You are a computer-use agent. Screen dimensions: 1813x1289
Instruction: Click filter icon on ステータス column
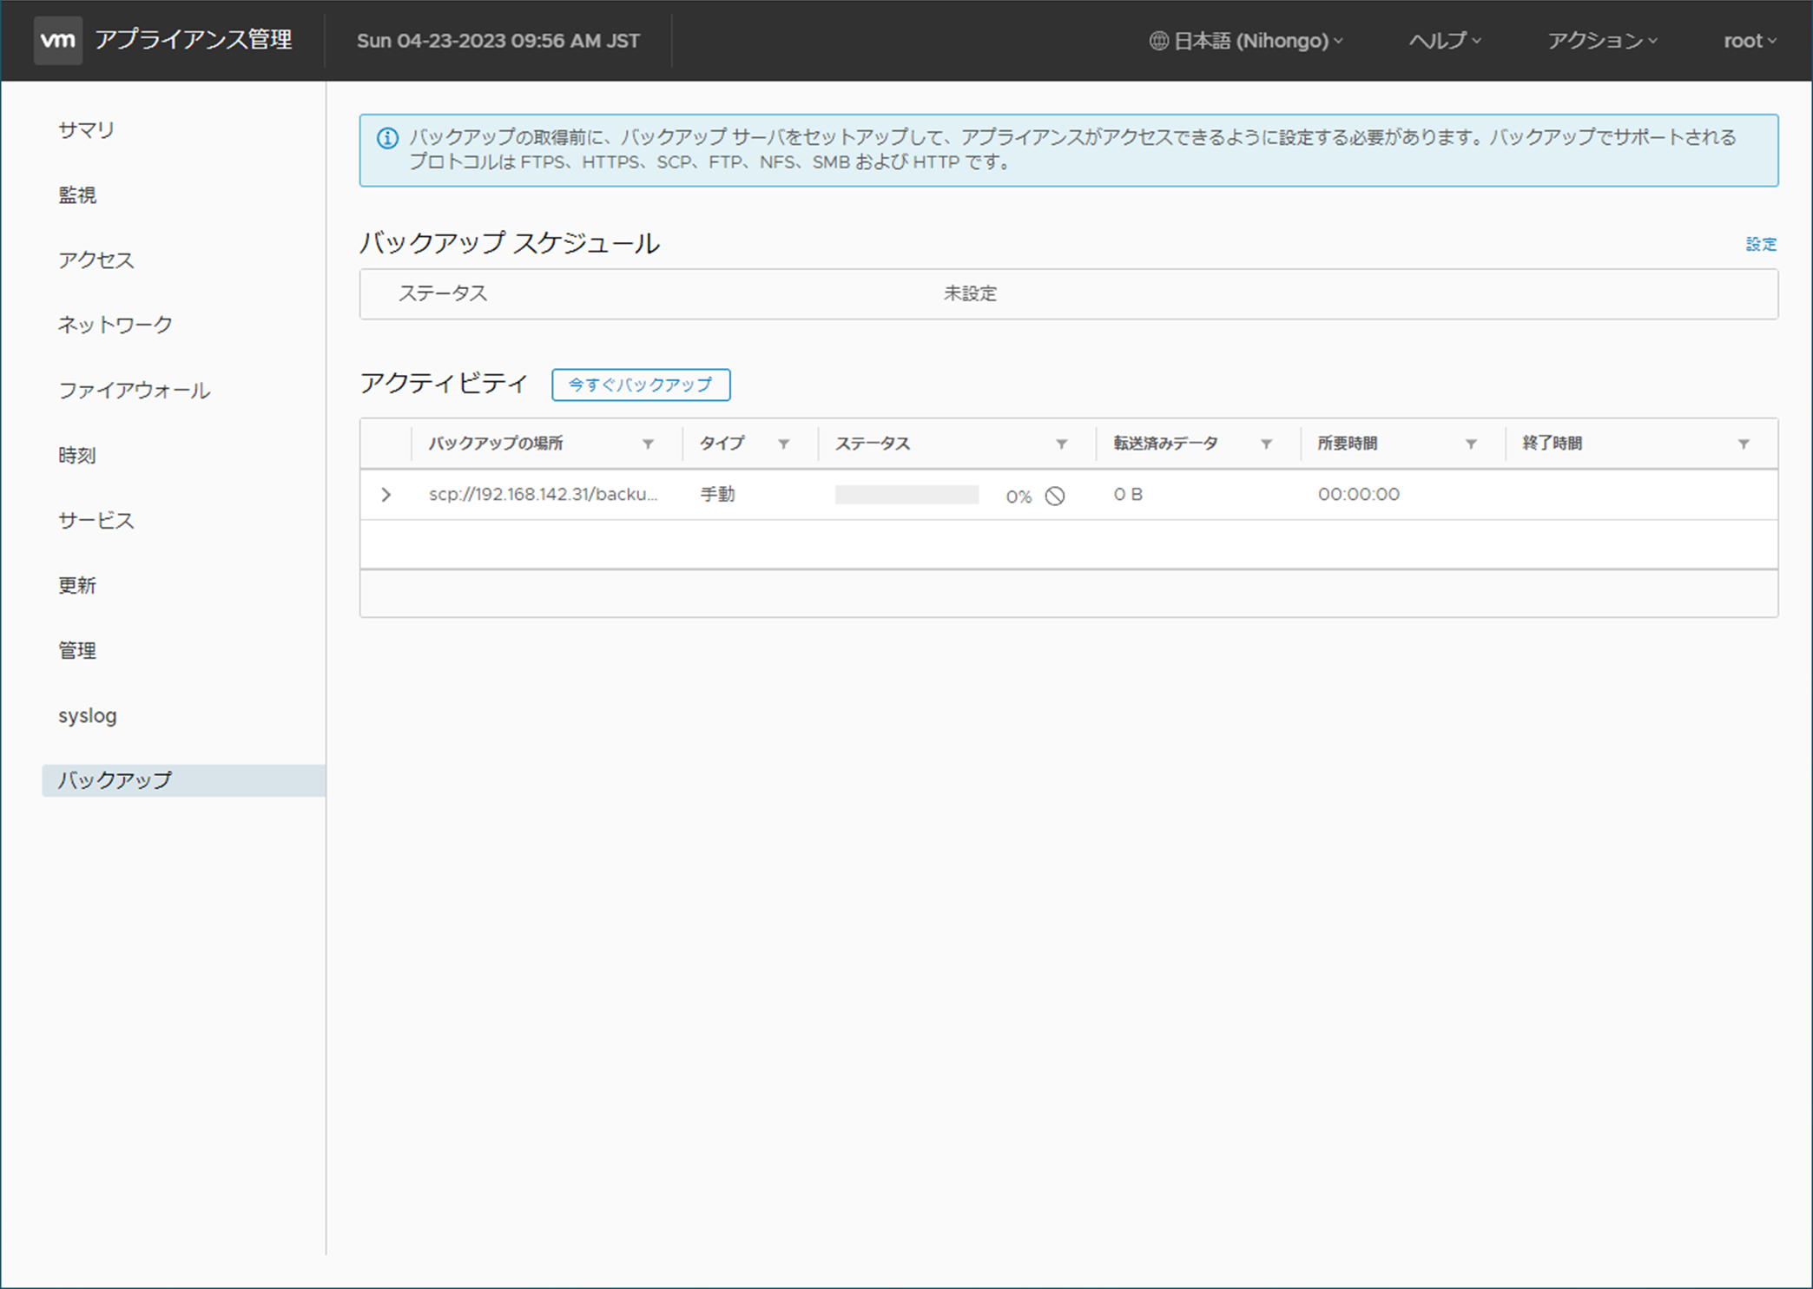pyautogui.click(x=1061, y=444)
